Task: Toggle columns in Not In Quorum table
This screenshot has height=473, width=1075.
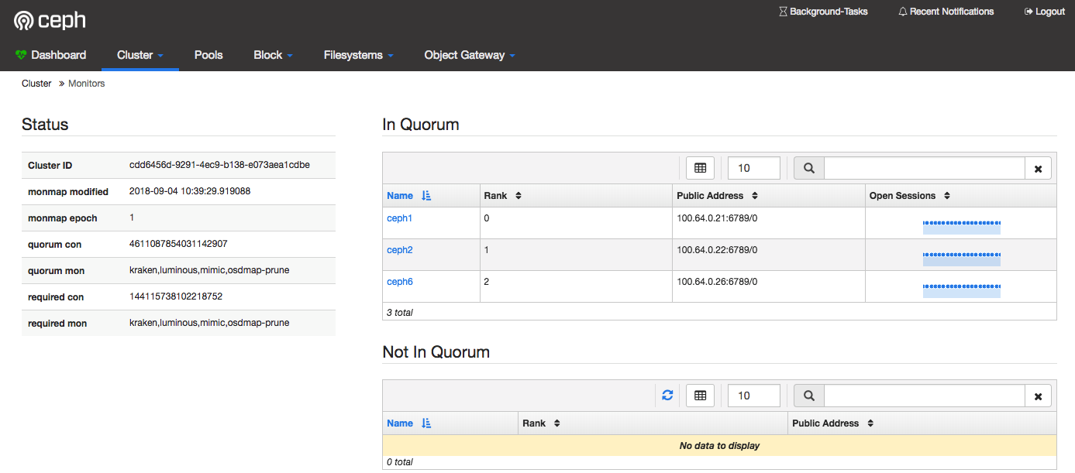Action: click(700, 396)
